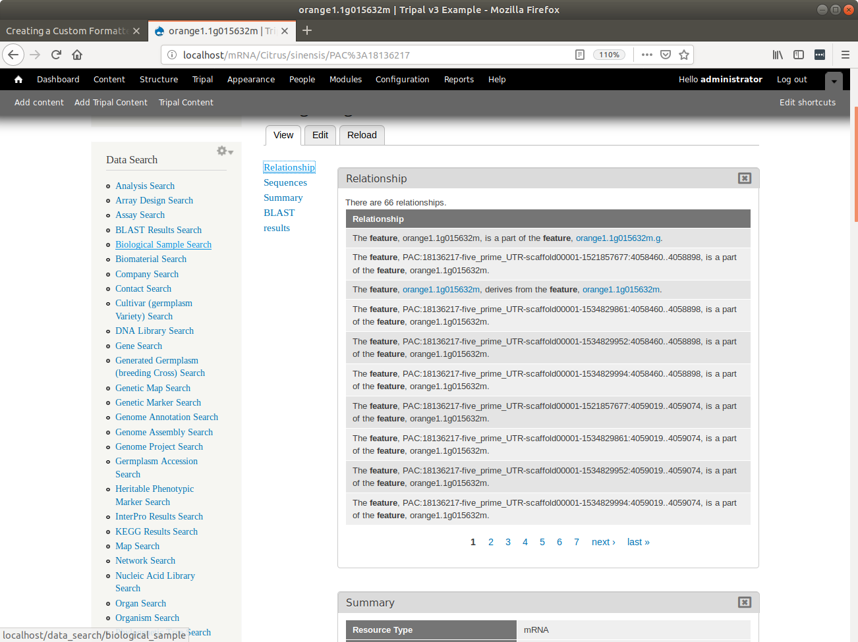Toggle reader view icon in address bar
This screenshot has width=858, height=642.
pos(580,55)
